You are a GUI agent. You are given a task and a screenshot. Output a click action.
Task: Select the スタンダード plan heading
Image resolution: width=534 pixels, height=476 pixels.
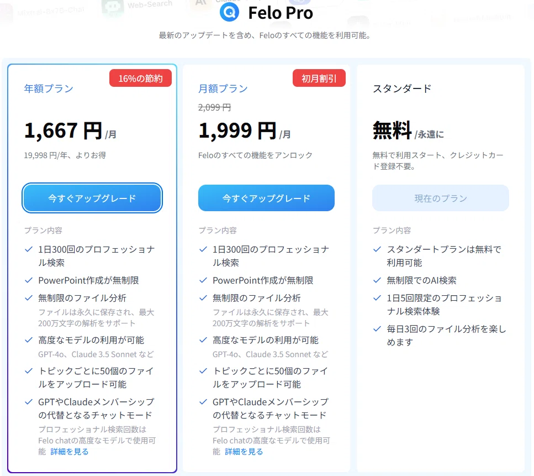click(x=402, y=88)
